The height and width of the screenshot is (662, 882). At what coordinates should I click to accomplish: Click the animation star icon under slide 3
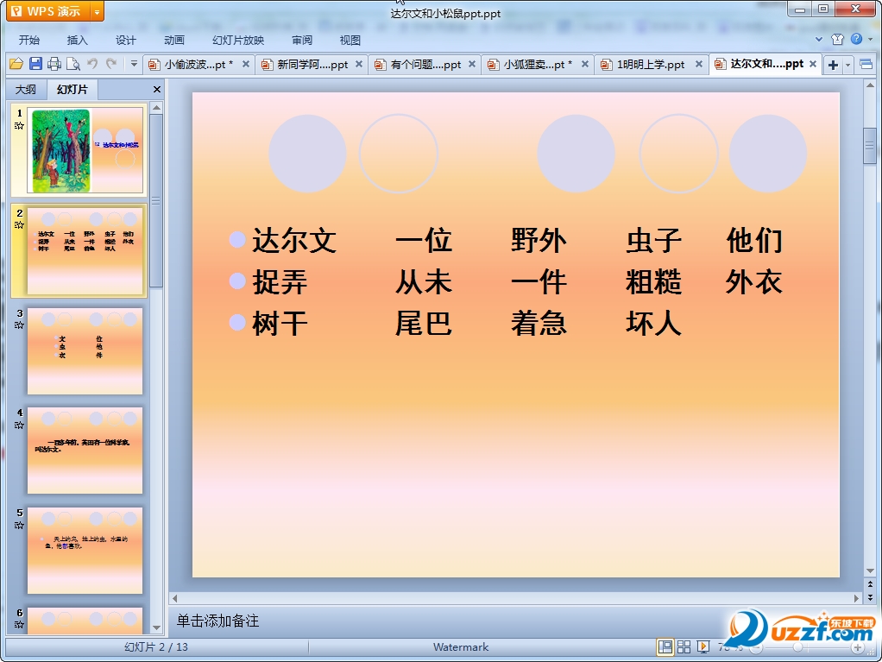point(19,325)
